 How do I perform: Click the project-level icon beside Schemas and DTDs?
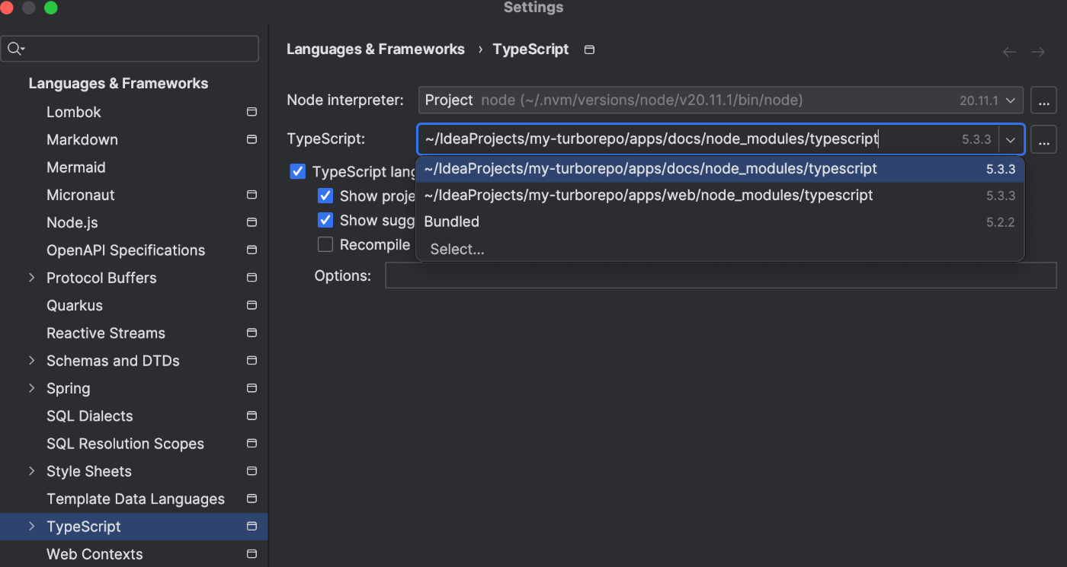252,361
